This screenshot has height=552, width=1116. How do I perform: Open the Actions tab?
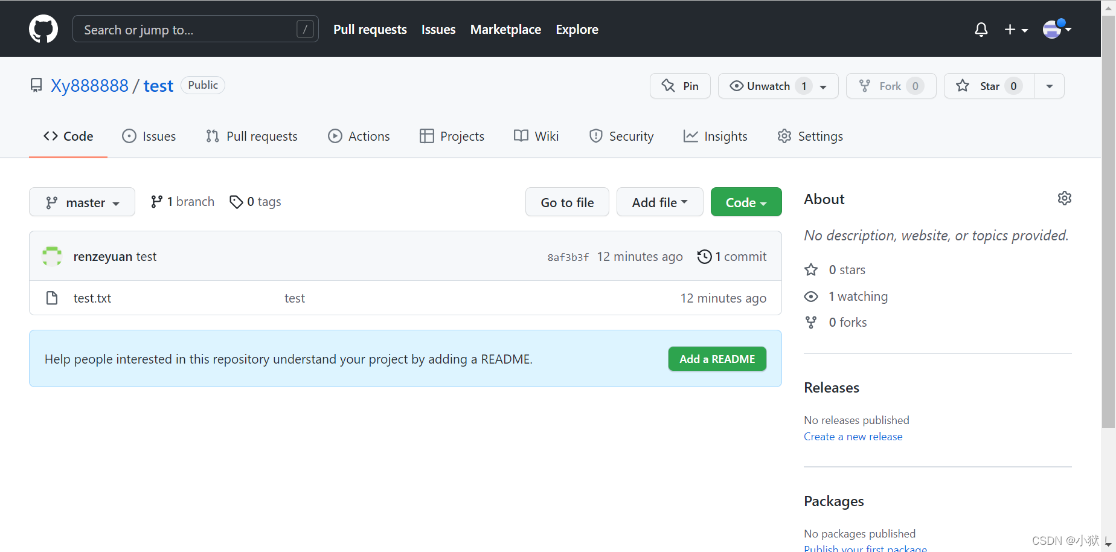(x=359, y=136)
